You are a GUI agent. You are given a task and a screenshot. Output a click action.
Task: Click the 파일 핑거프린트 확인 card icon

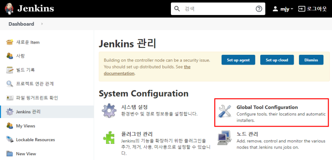pyautogui.click(x=10, y=98)
